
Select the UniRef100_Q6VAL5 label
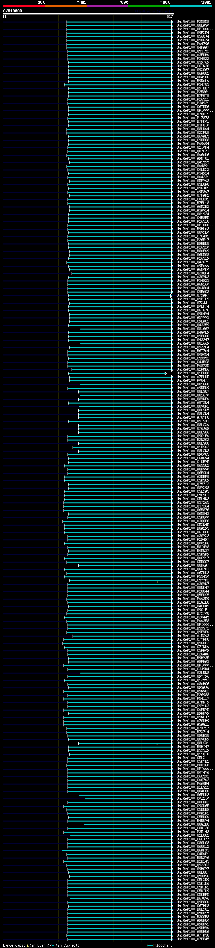coord(193,136)
